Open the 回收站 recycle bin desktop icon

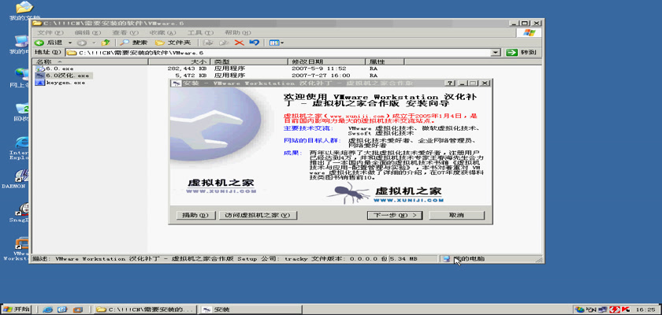[21, 112]
